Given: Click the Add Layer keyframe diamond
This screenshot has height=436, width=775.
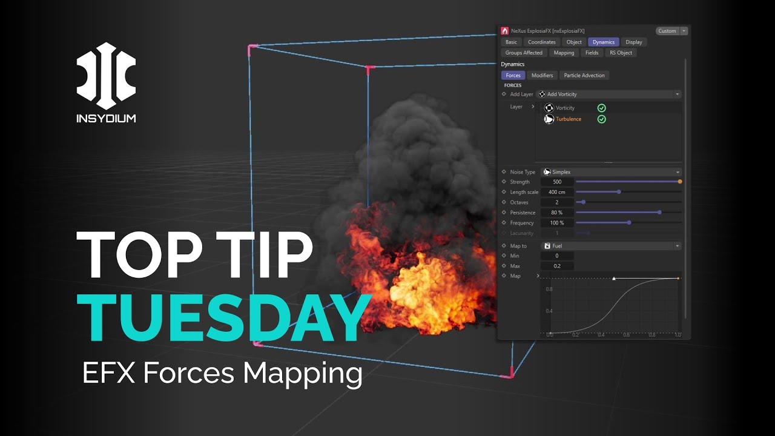Looking at the screenshot, I should (x=504, y=94).
